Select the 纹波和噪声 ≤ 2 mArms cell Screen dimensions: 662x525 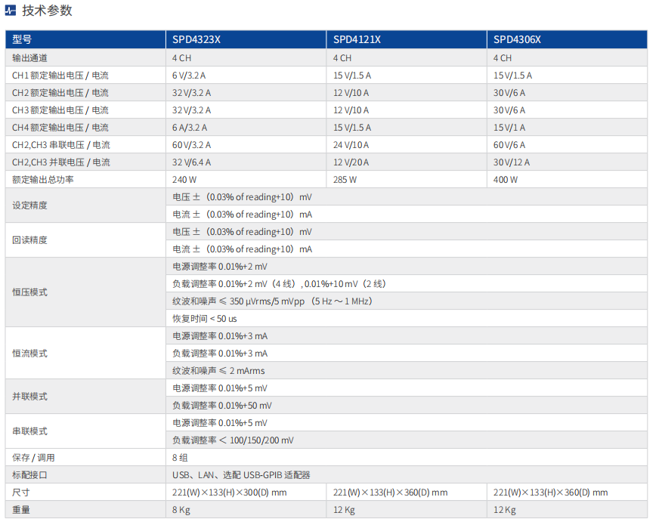218,371
